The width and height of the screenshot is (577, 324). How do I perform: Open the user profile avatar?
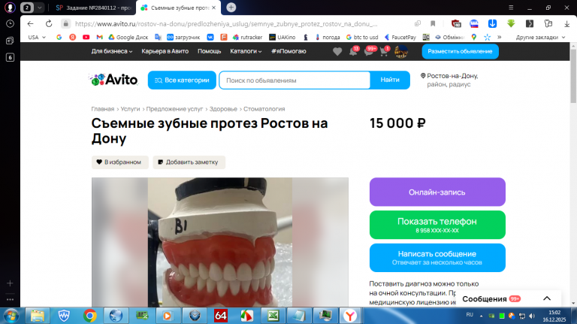[x=401, y=52]
